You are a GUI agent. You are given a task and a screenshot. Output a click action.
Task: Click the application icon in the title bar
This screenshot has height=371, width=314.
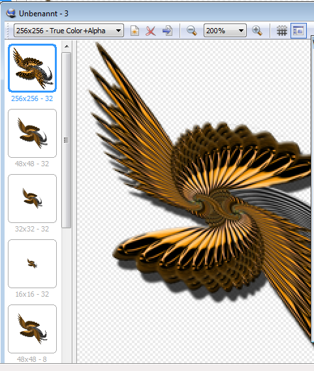click(x=11, y=13)
